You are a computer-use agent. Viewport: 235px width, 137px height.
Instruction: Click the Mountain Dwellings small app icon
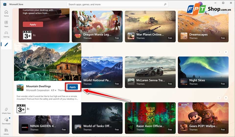(20, 88)
